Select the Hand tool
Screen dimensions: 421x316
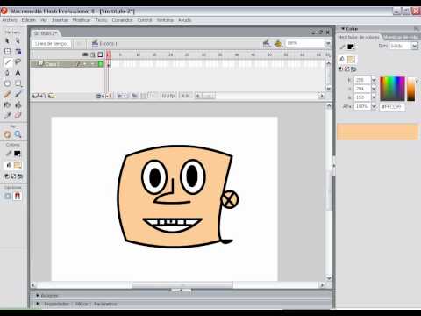coord(7,134)
